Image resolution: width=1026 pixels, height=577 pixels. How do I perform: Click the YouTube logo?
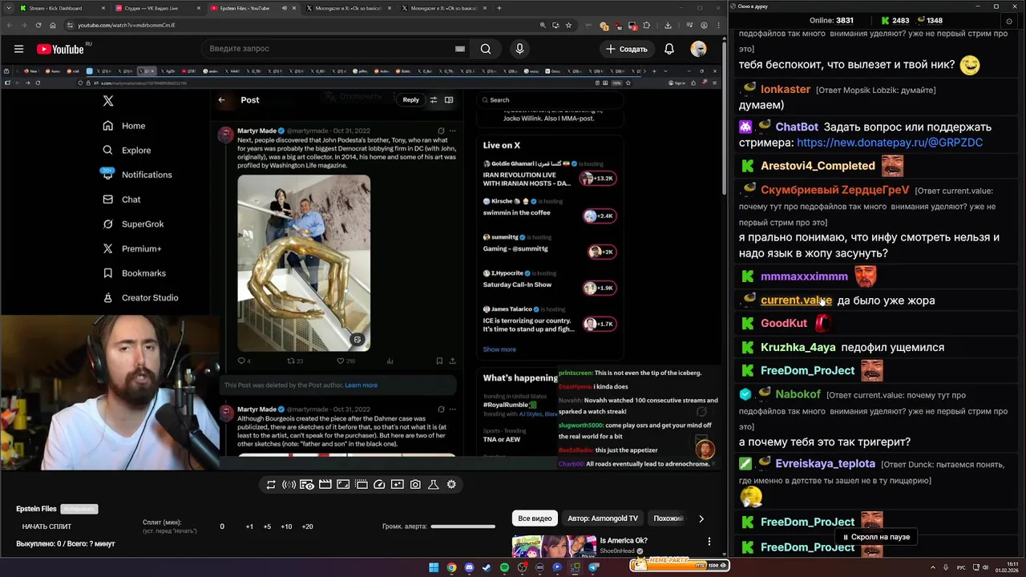click(x=60, y=49)
